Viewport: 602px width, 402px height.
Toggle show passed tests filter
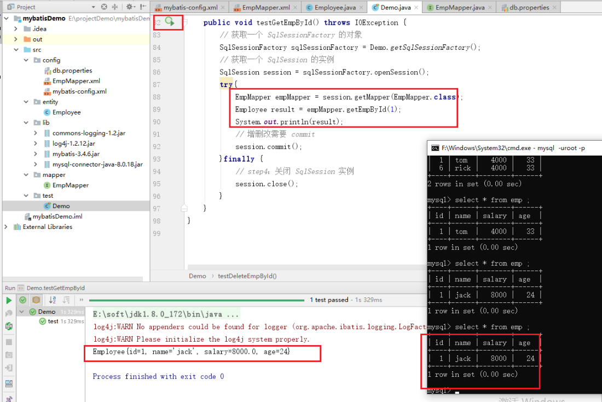click(22, 300)
